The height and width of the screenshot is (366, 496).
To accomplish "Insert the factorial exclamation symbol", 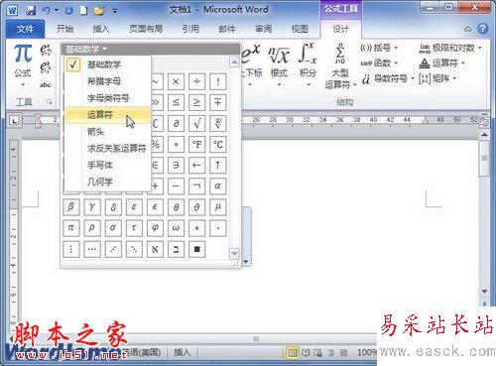I will (x=218, y=81).
